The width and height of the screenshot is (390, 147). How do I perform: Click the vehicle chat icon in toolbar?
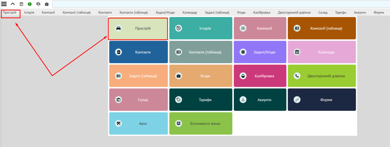[38, 4]
